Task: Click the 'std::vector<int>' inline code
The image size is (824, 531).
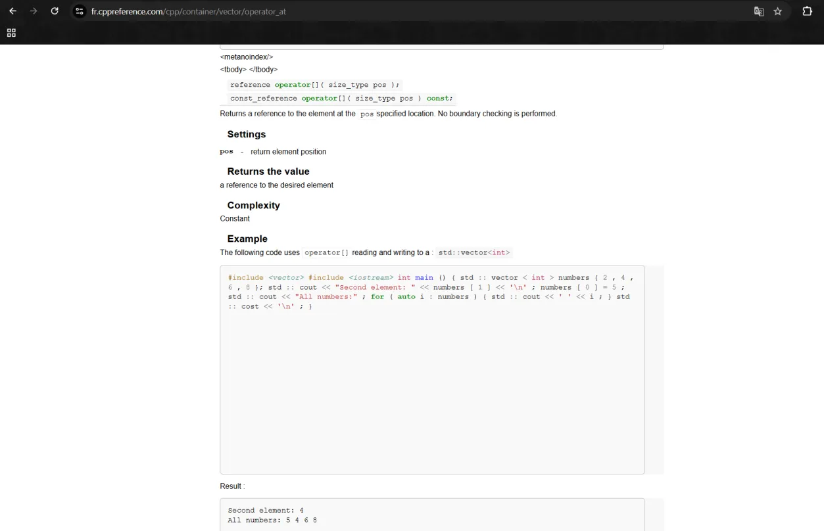Action: tap(474, 252)
